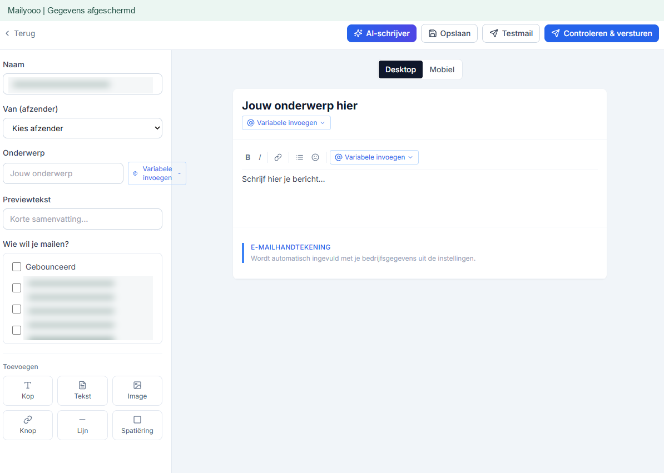Screen dimensions: 664x473
Task: Apply italic formatting in the message toolbar
Action: tap(260, 157)
